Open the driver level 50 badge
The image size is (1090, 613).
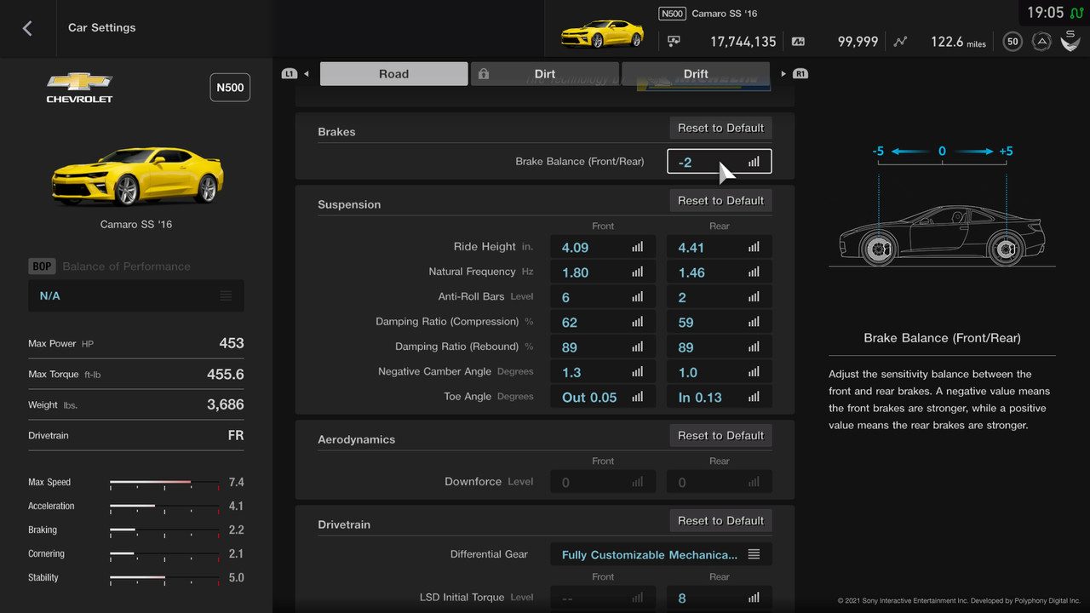(x=1012, y=41)
